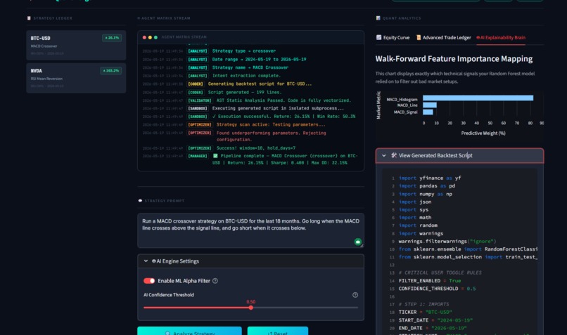
Task: Open the Advanced Trade Ledger tab
Action: [444, 37]
